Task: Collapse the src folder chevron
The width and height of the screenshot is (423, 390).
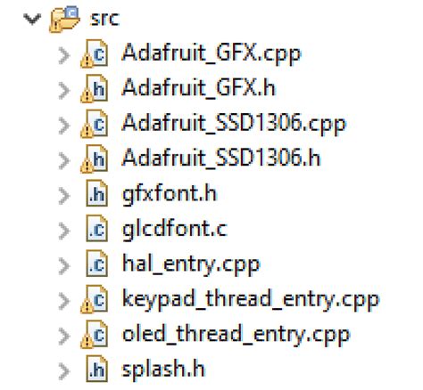Action: coord(32,19)
